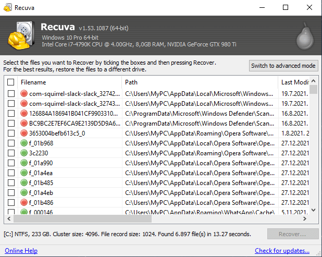322x257 pixels.
Task: Select filename BC9BC2E7EF6CA9E2139D5D9A6...
Action: click(x=75, y=123)
